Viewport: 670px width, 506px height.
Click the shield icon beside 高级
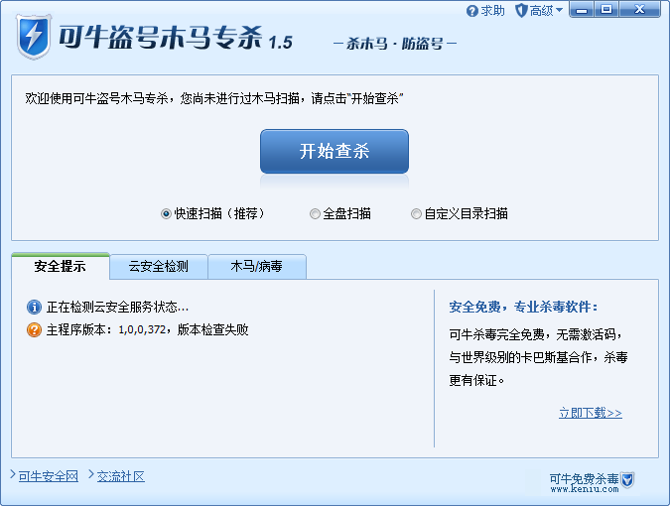[521, 11]
